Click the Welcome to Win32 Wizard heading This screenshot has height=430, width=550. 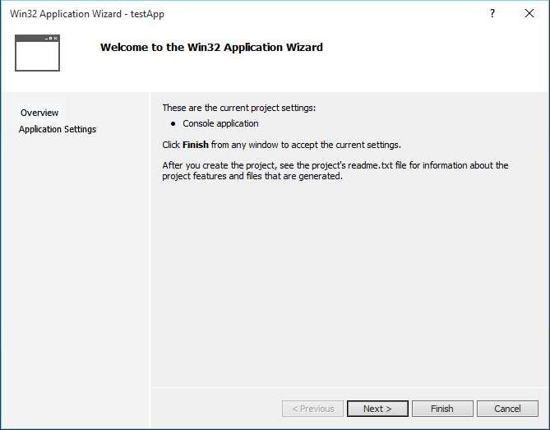(211, 47)
